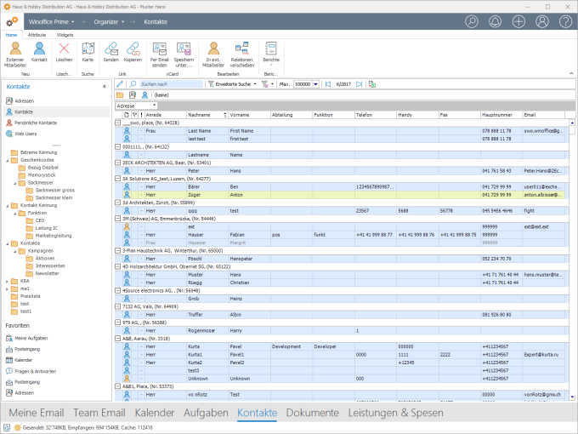Image resolution: width=578 pixels, height=434 pixels.
Task: Open the Aufgaben bottom tab
Action: pos(206,413)
